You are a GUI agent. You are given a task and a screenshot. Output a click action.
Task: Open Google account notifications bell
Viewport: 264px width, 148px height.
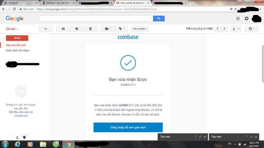[246, 18]
